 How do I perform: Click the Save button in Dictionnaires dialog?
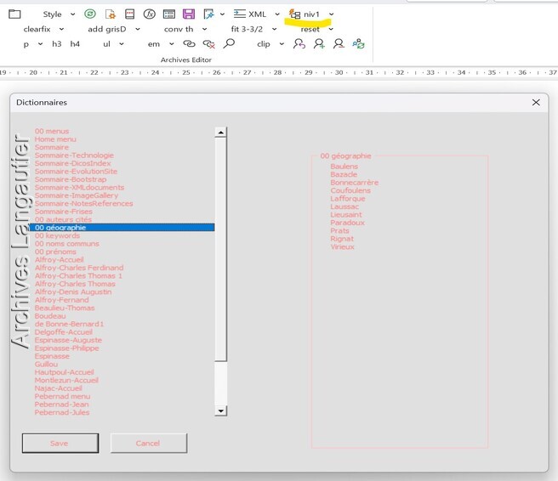coord(60,443)
